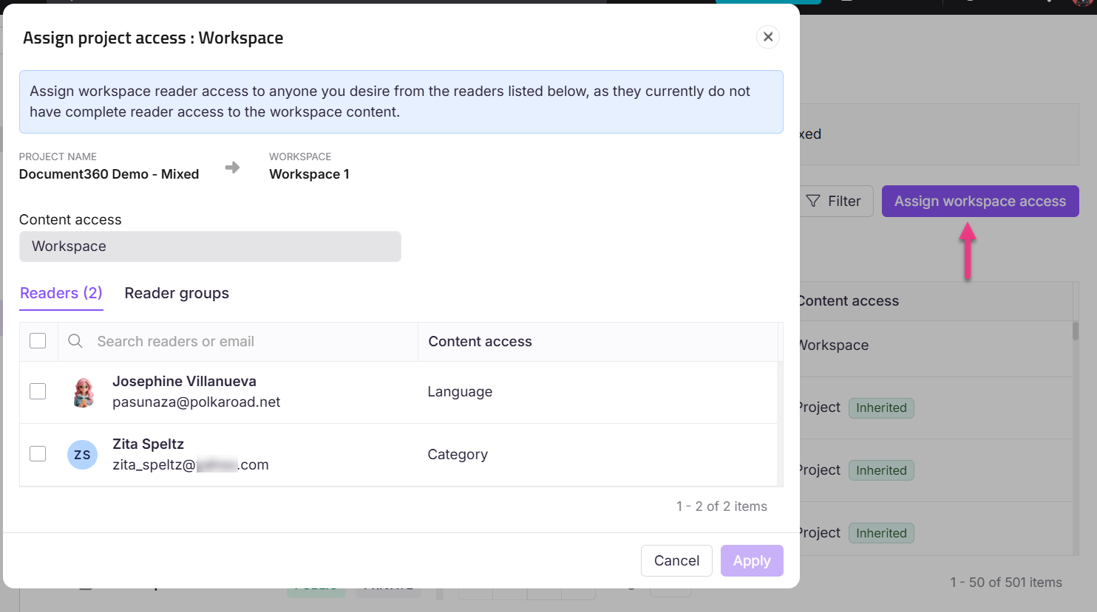1097x612 pixels.
Task: Select the Readers (2) tab
Action: (x=61, y=293)
